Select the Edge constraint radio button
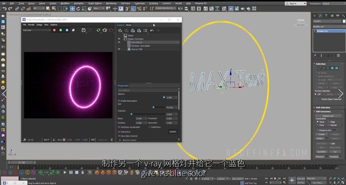The width and height of the screenshot is (346, 185). [x=328, y=122]
